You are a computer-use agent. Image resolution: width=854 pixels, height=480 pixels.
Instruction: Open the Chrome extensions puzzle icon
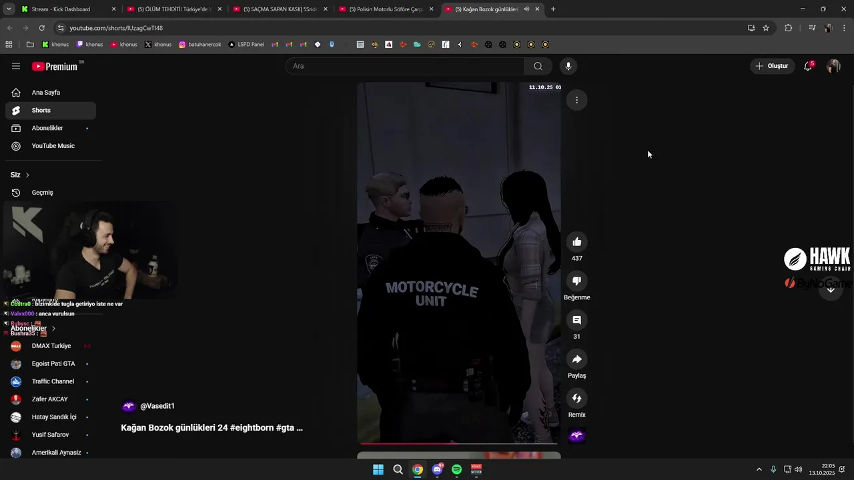click(789, 28)
